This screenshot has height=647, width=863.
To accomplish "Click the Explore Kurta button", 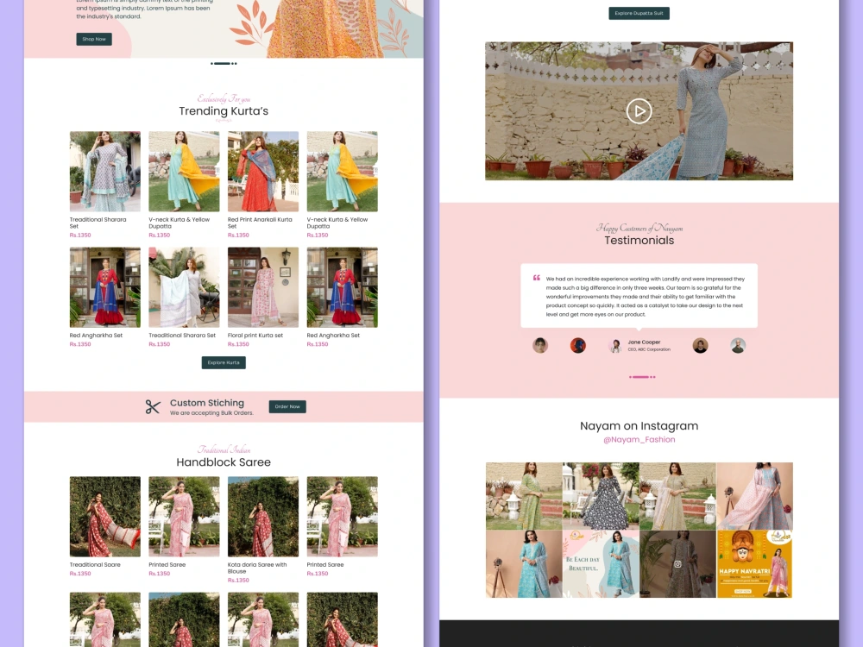I will click(224, 362).
